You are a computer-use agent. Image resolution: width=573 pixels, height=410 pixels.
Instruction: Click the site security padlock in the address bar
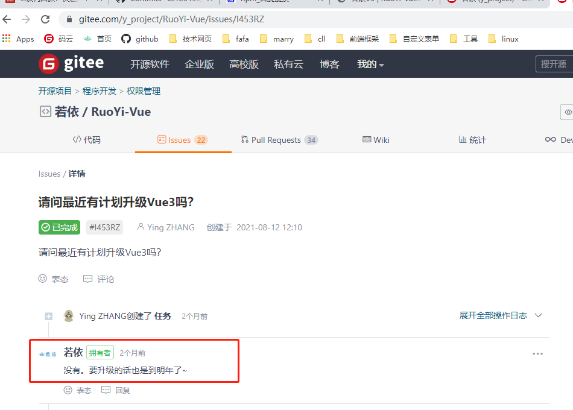click(71, 19)
